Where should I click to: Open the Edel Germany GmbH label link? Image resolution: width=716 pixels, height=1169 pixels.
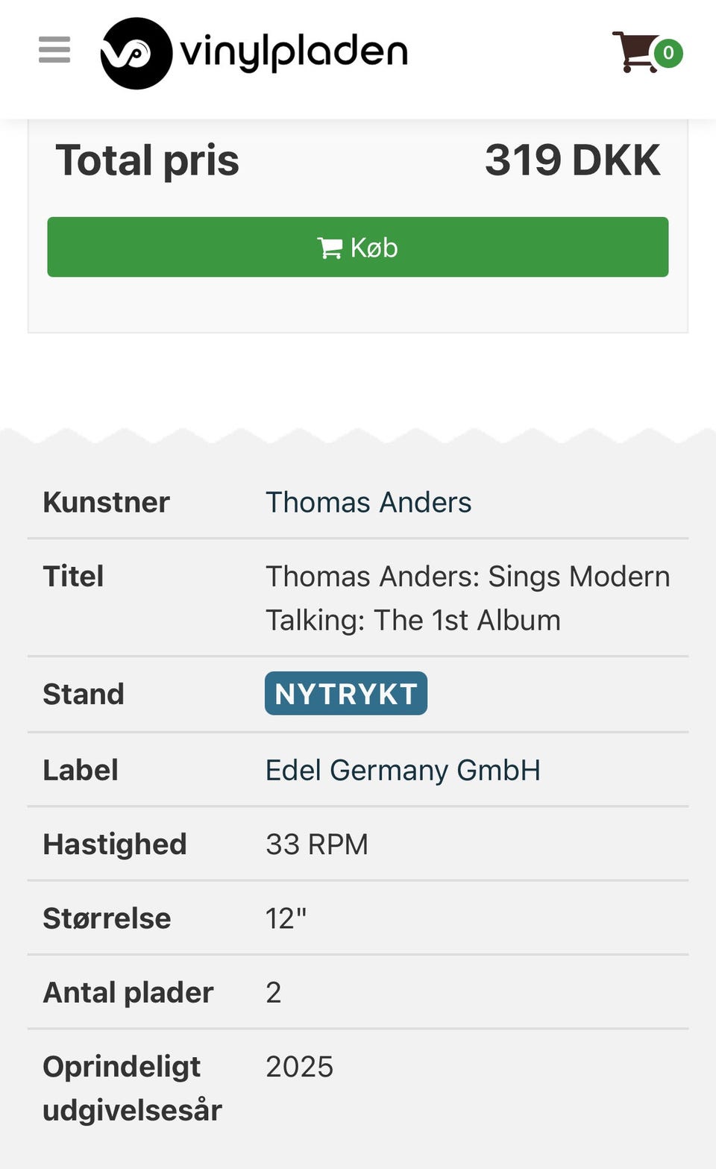[x=403, y=770]
